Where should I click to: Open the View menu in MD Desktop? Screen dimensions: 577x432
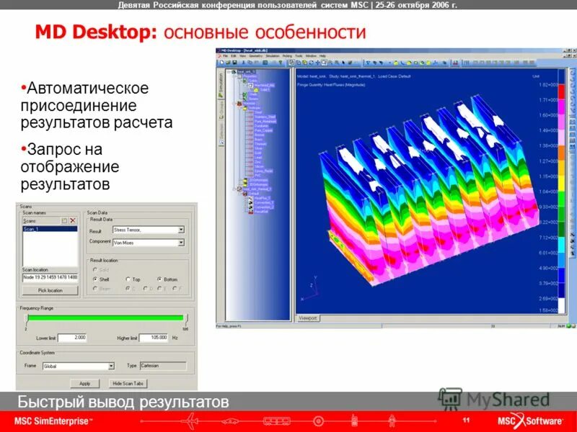[x=243, y=56]
